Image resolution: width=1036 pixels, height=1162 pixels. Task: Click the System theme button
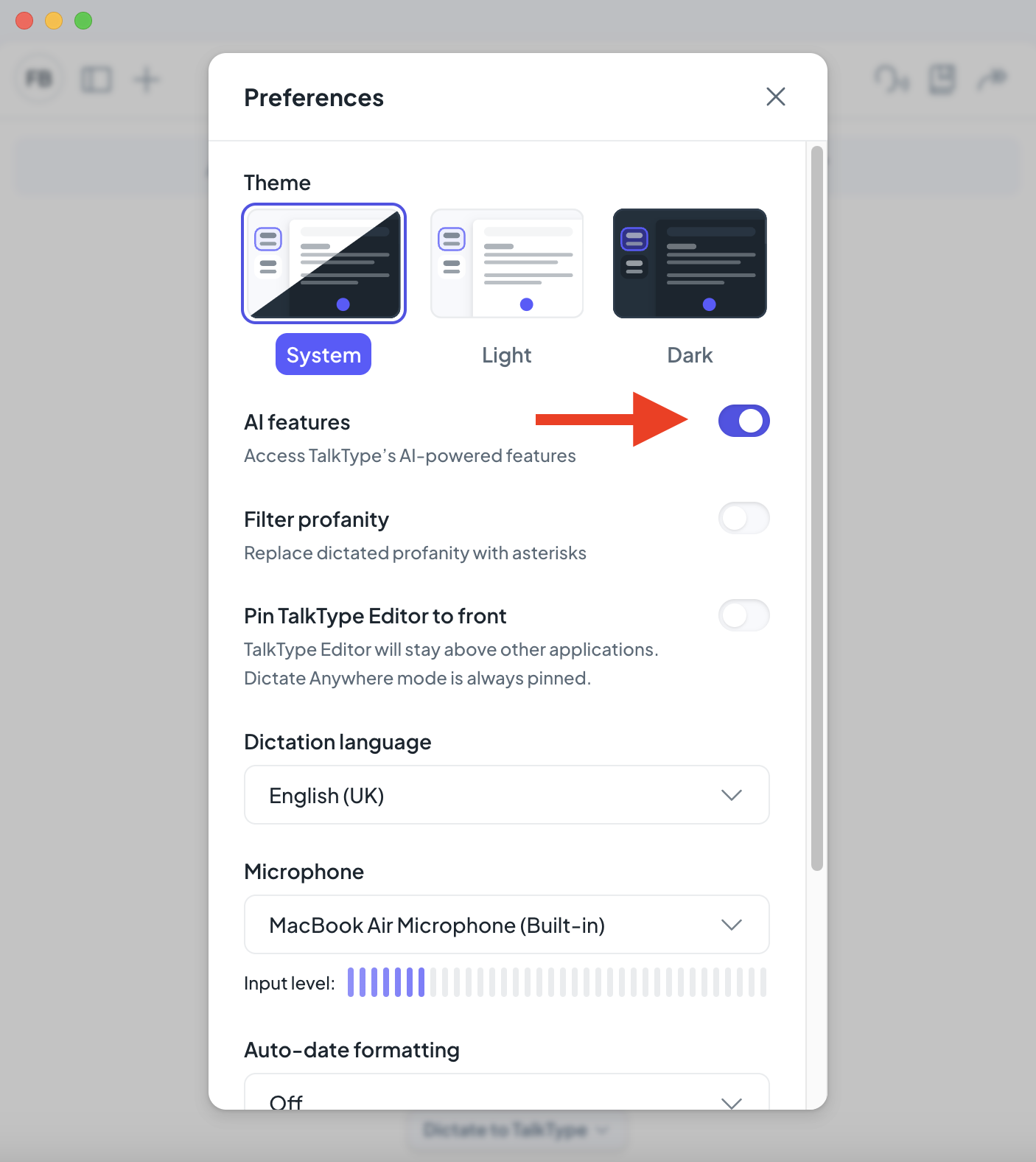(323, 354)
